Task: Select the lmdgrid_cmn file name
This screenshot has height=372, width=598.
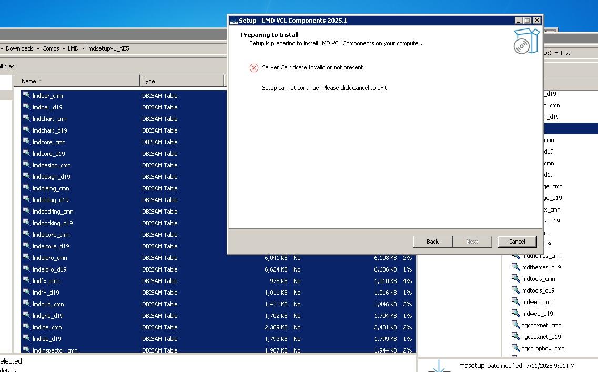Action: coord(48,304)
